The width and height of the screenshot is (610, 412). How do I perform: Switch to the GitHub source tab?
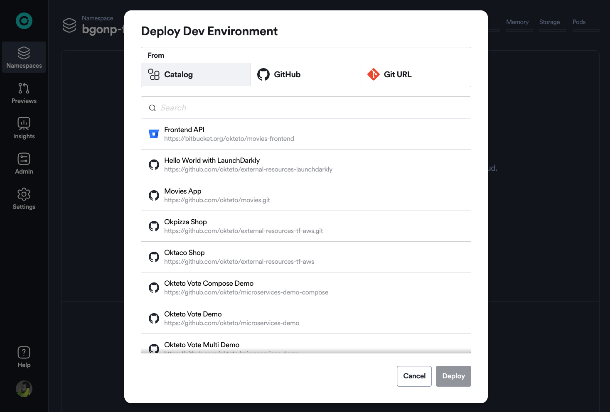click(x=305, y=74)
